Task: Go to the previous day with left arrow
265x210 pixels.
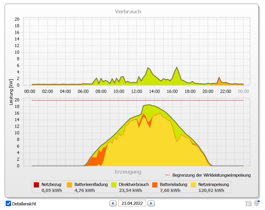Action: click(113, 203)
